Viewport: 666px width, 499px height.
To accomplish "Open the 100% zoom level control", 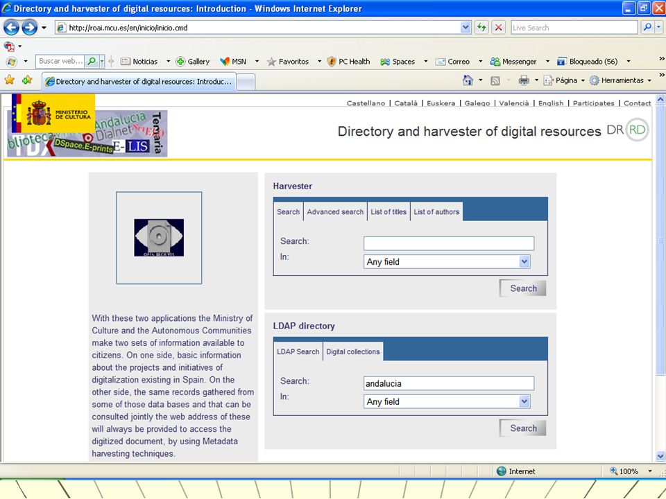I will (631, 471).
